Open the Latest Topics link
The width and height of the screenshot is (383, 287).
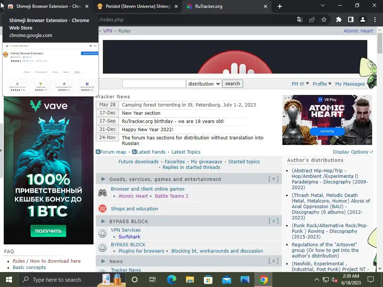(x=186, y=152)
